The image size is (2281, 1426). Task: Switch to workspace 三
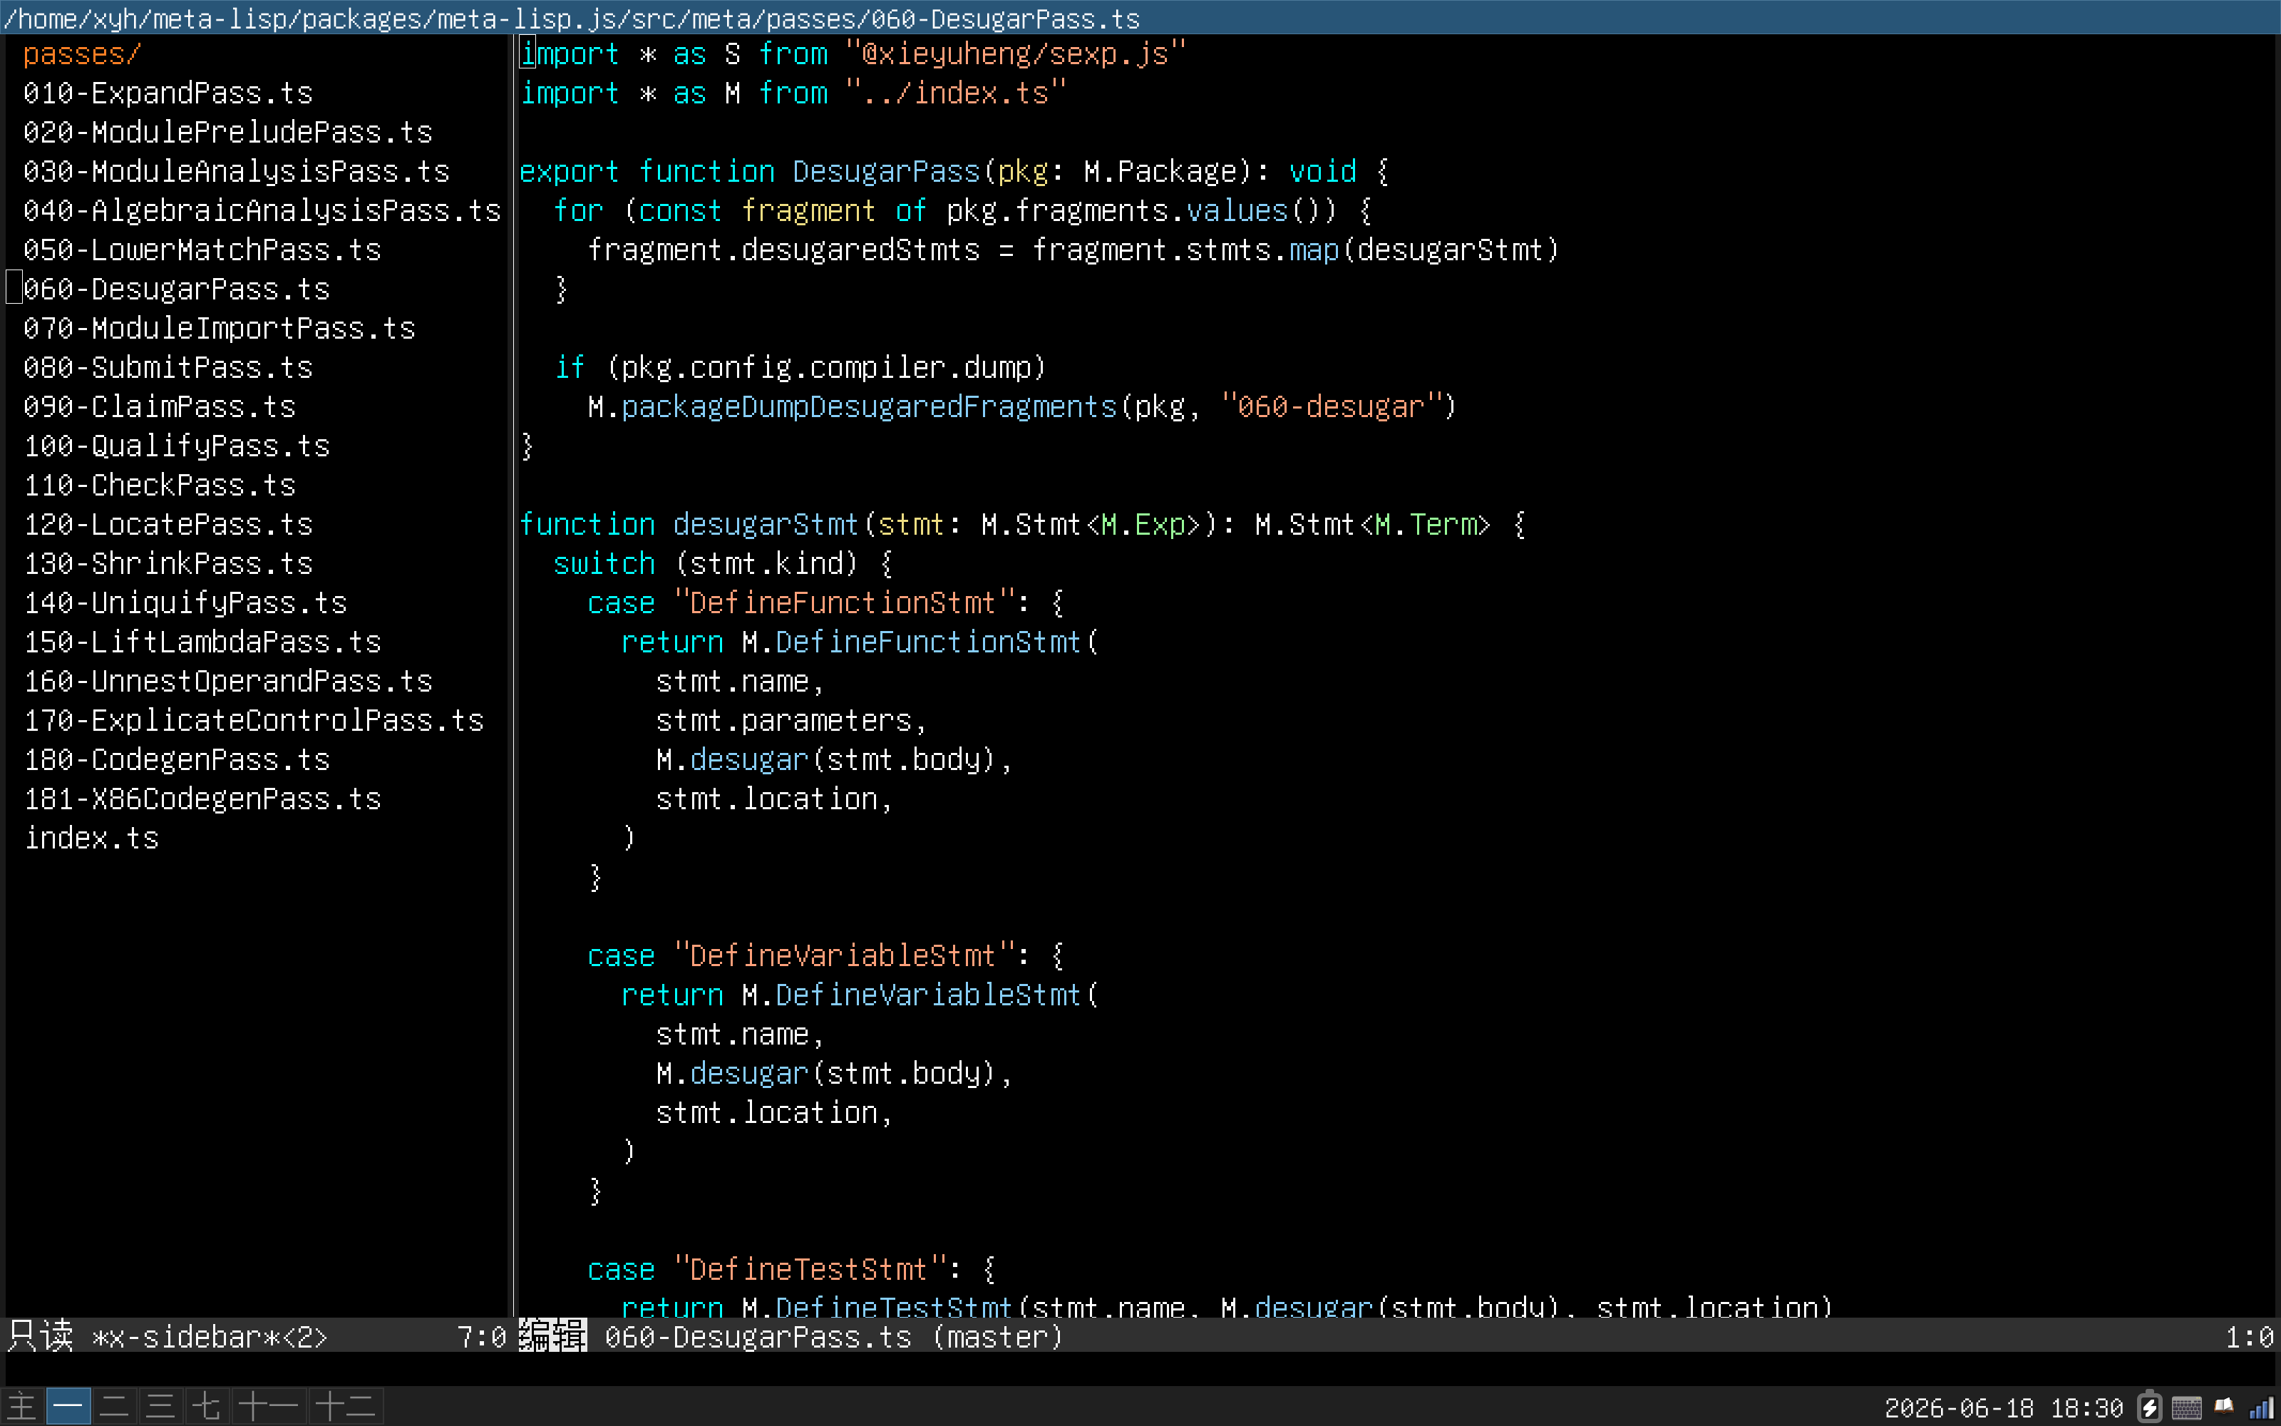(160, 1406)
